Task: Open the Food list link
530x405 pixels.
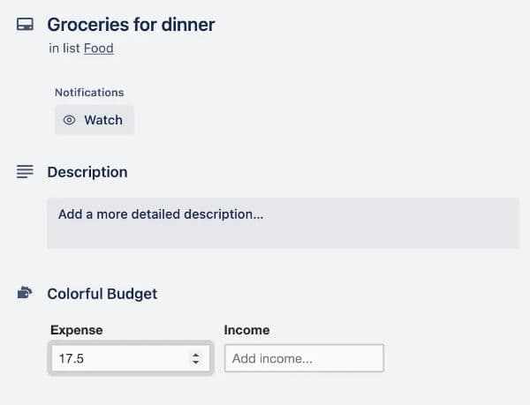Action: pyautogui.click(x=98, y=49)
